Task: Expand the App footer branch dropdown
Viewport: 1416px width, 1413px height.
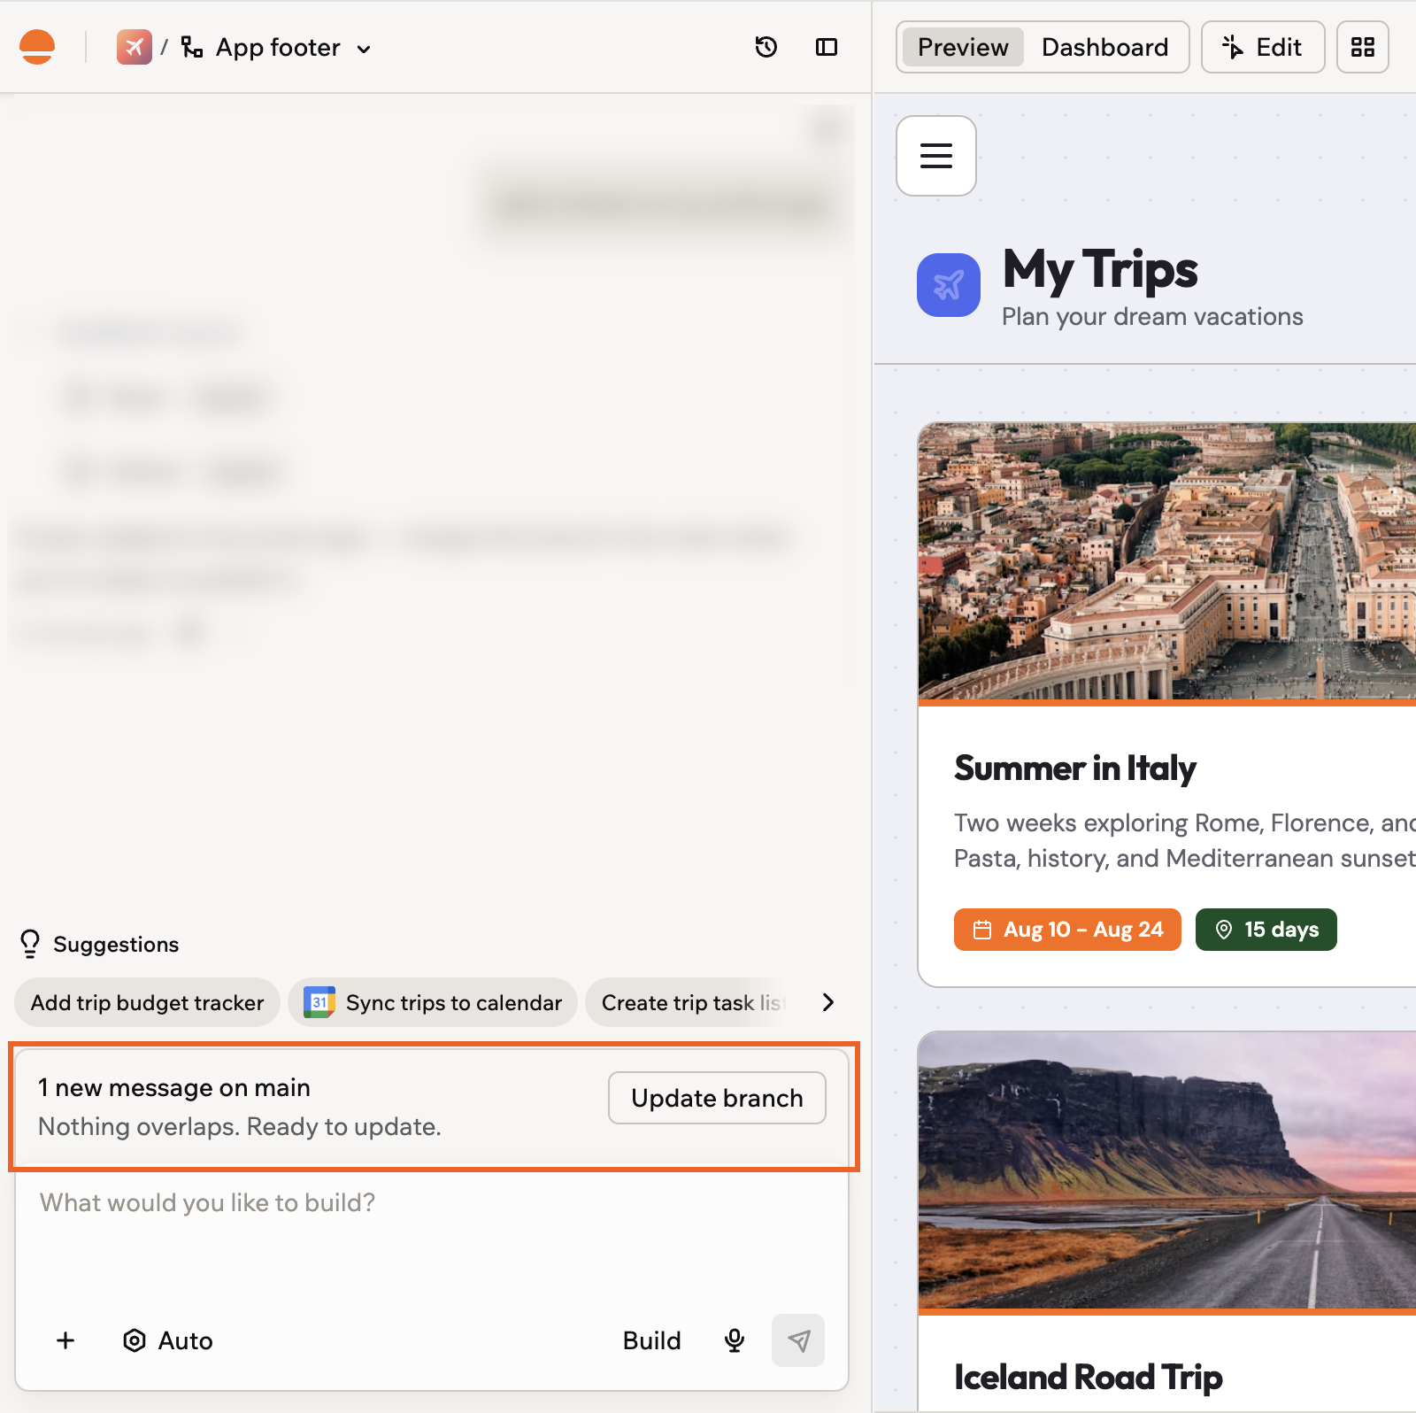Action: pyautogui.click(x=364, y=49)
